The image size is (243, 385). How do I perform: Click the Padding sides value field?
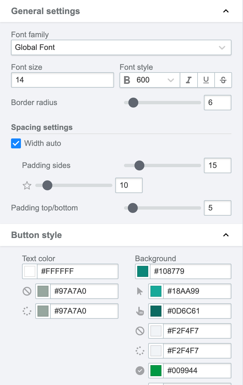(x=217, y=165)
